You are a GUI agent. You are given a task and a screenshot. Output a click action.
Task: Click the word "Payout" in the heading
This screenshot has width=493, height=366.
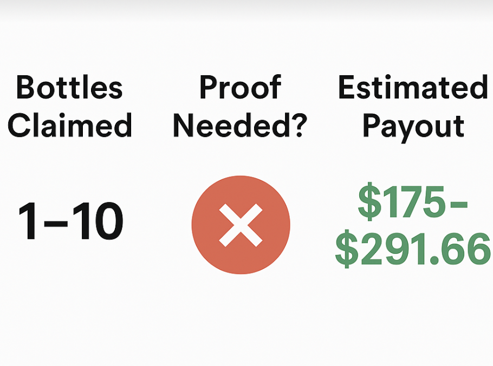click(413, 126)
